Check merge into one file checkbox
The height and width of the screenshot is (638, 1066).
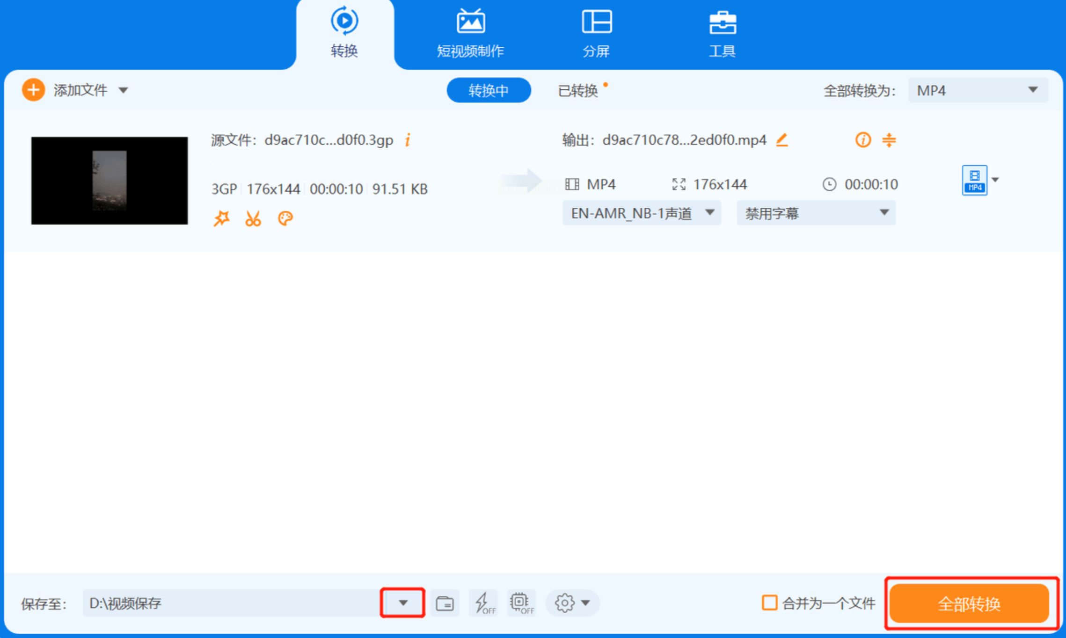769,603
